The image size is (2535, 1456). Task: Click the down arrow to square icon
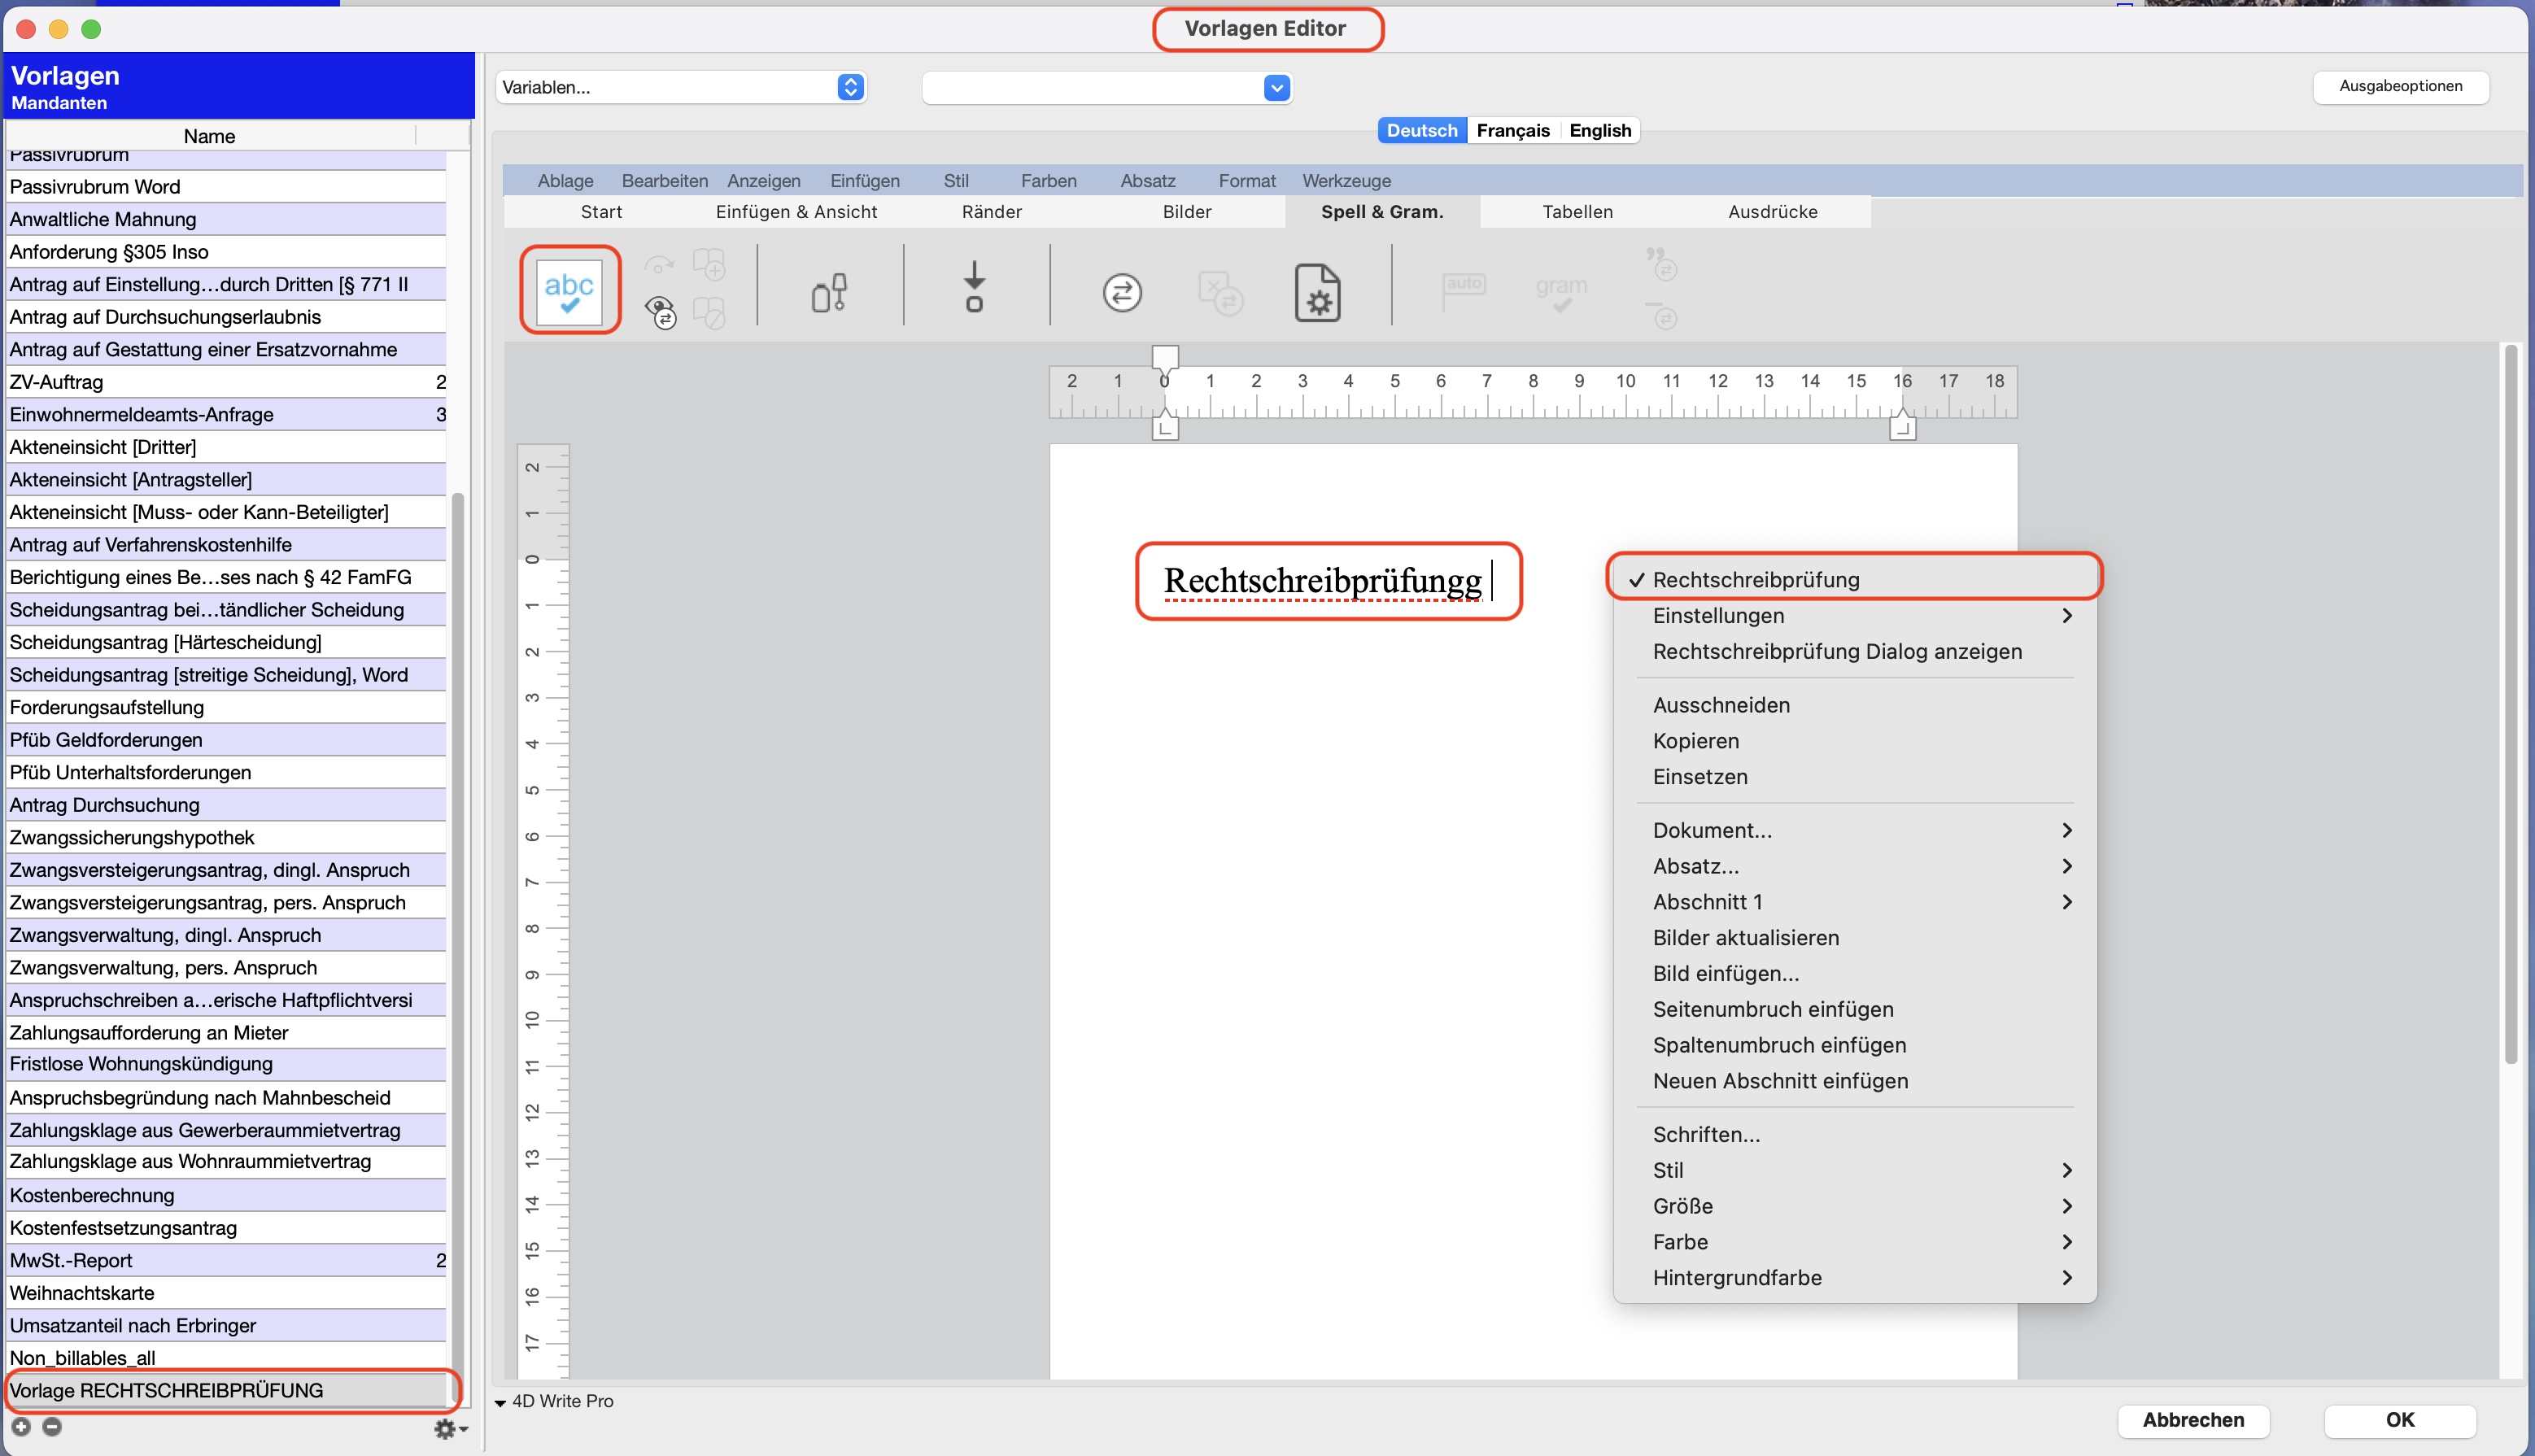tap(974, 288)
